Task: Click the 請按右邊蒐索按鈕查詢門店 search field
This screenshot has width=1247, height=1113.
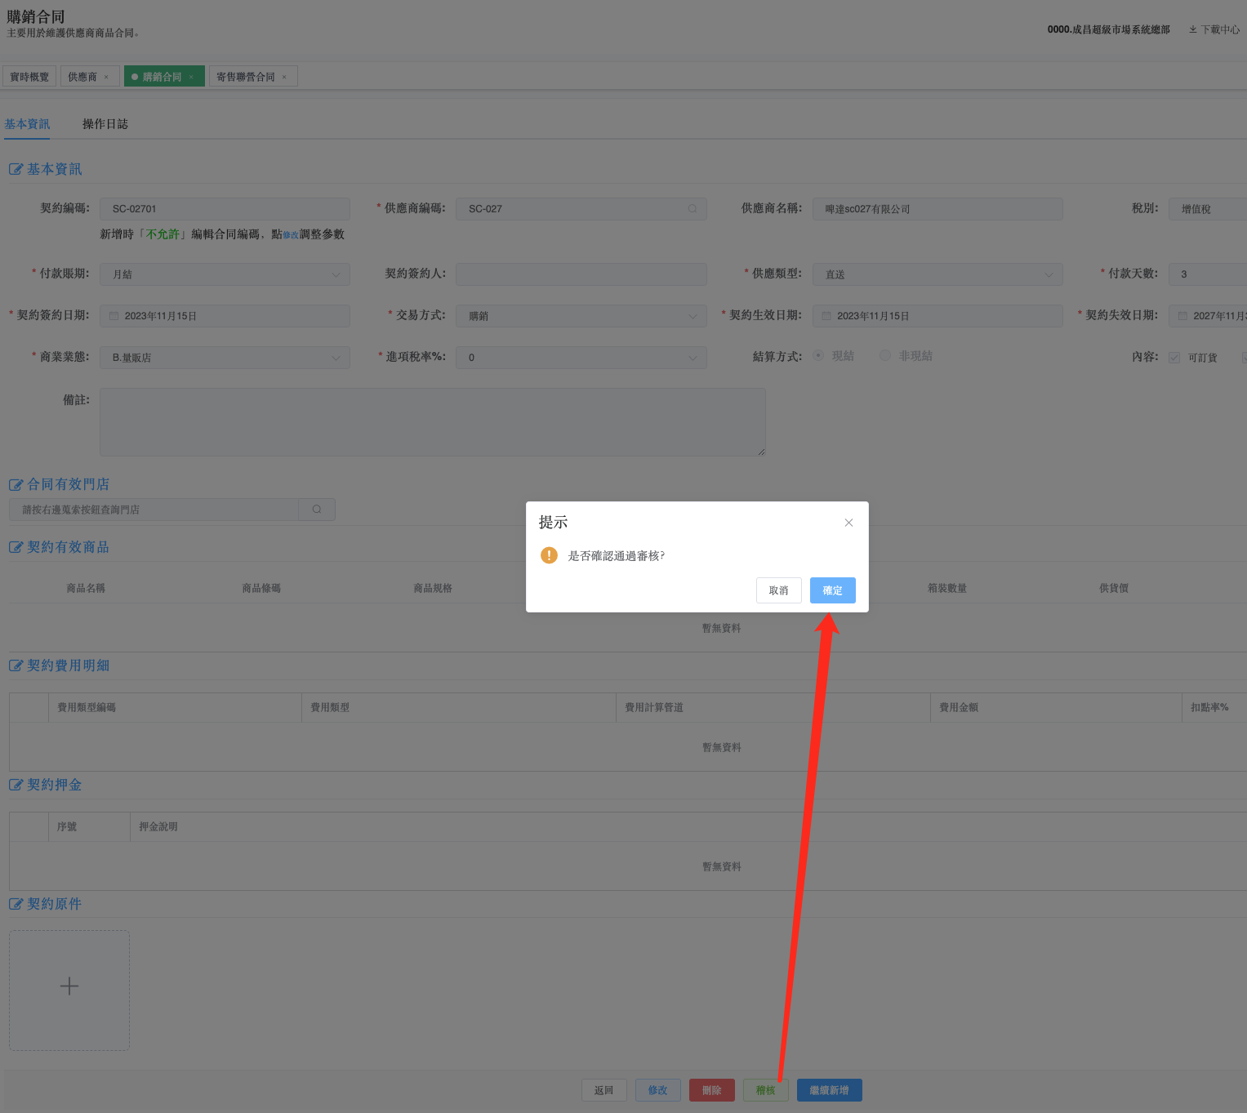Action: (154, 510)
